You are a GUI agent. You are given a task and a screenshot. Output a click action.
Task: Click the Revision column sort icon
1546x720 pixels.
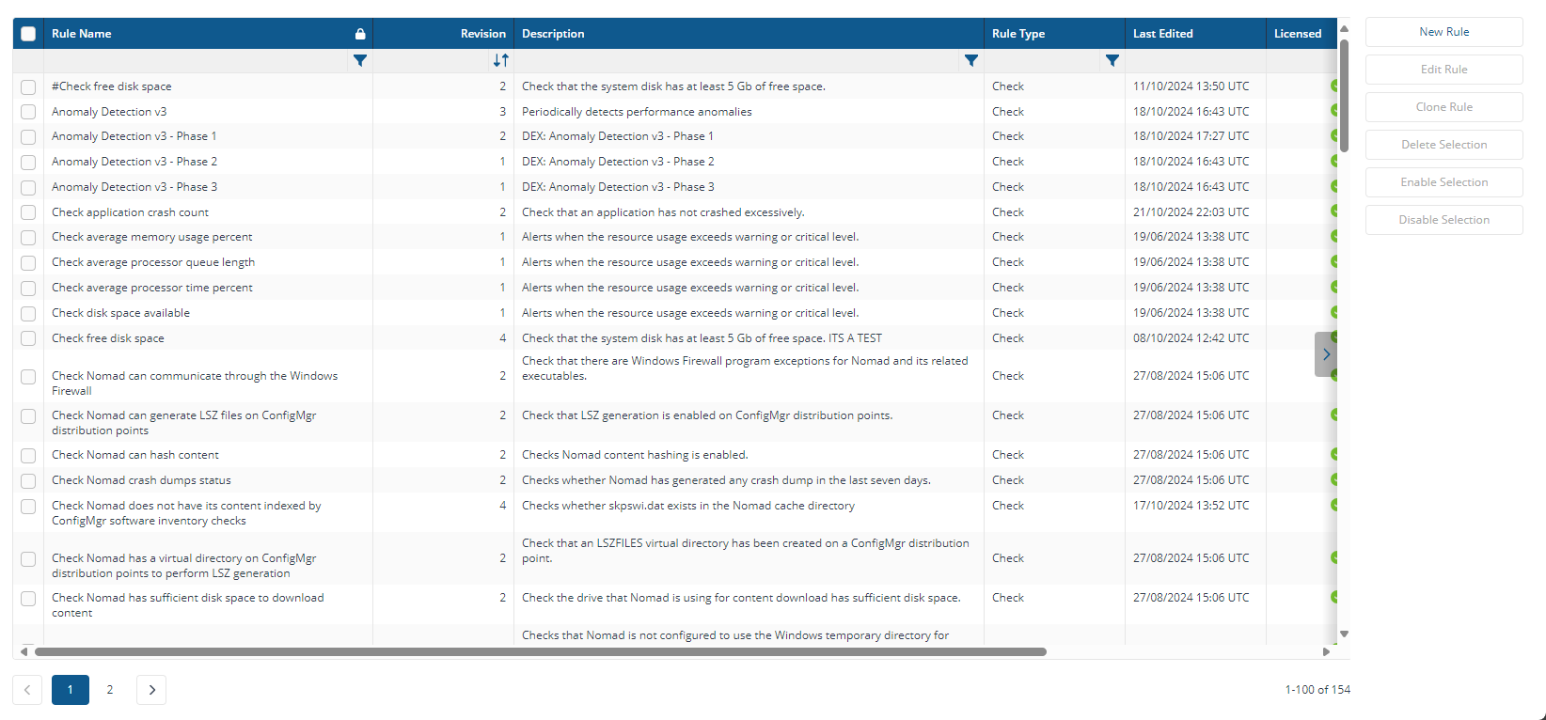point(500,60)
